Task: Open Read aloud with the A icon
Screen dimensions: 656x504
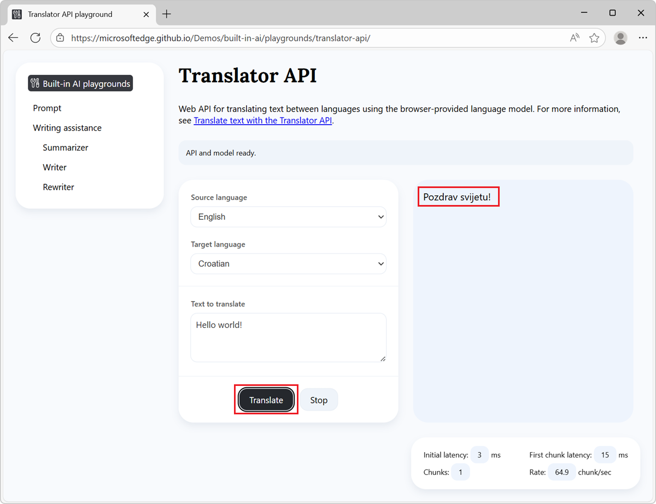Action: (575, 38)
